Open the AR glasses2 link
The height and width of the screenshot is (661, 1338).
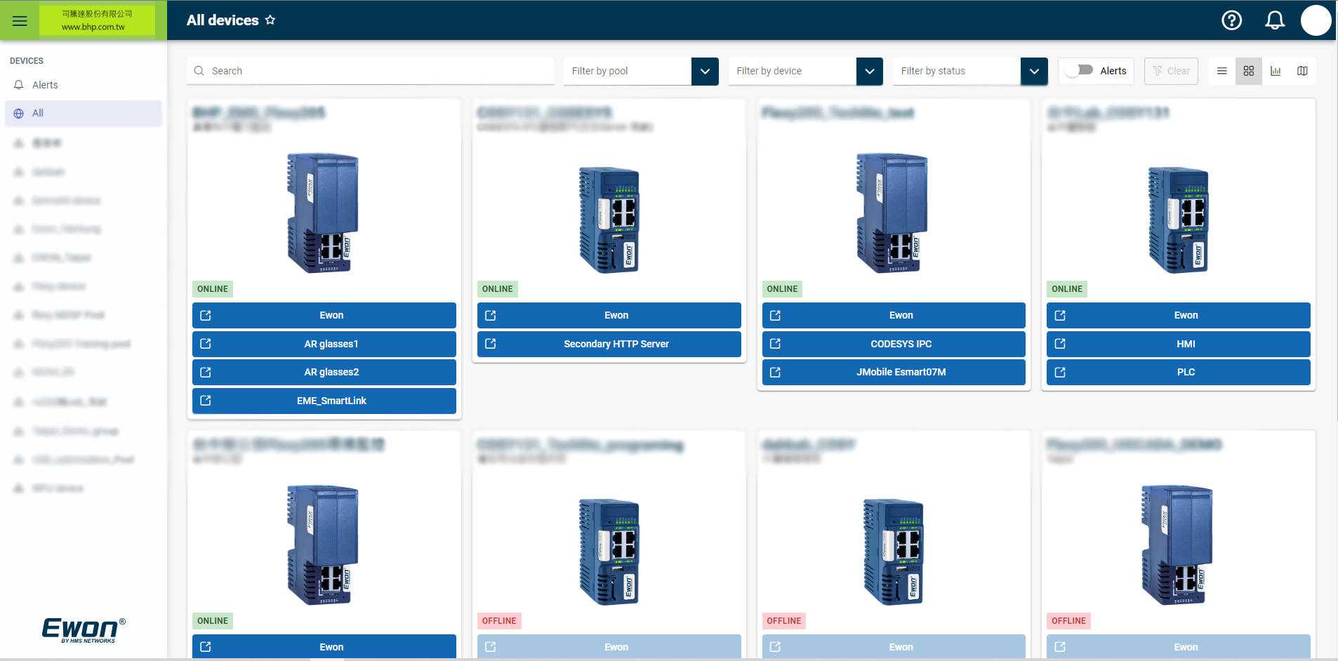tap(324, 372)
